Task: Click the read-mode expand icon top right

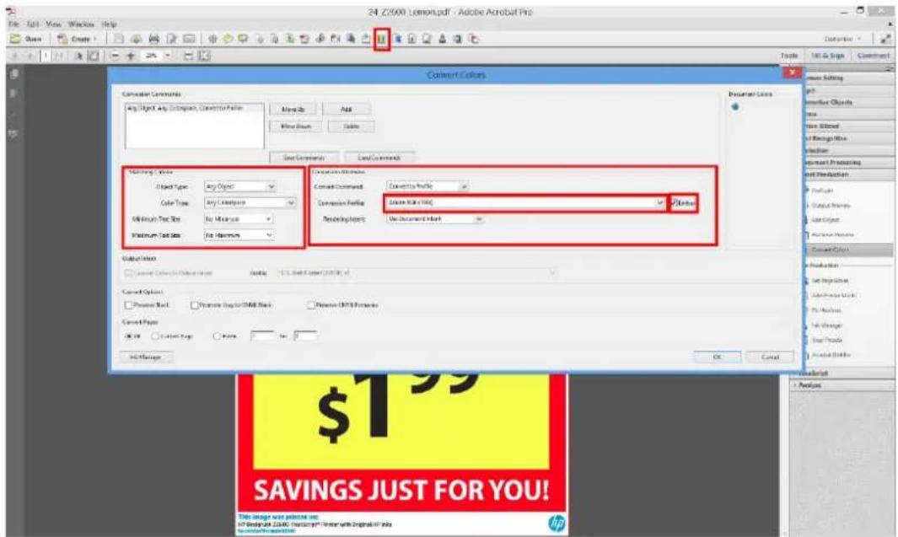Action: point(886,39)
